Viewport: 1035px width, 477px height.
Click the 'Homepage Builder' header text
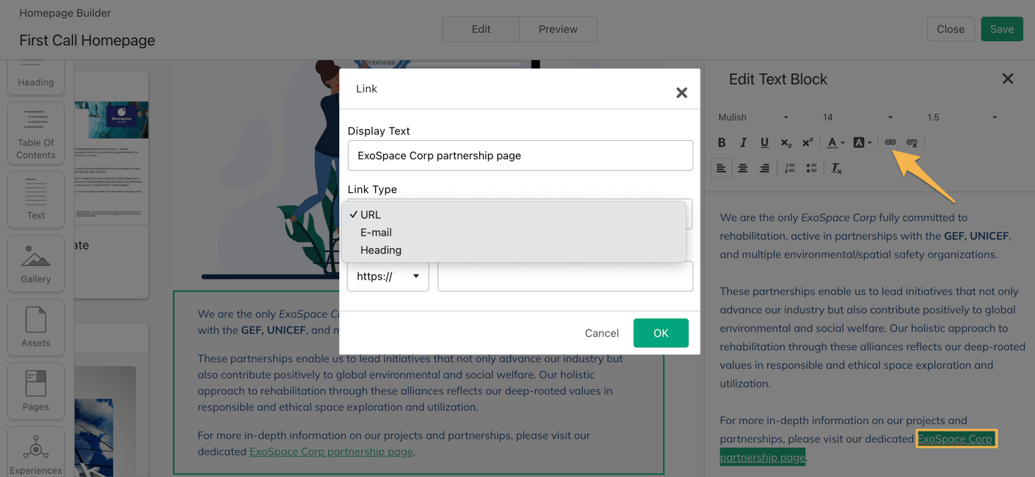click(x=65, y=13)
